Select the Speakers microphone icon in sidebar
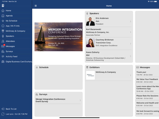The width and height of the screenshot is (159, 119). tap(3, 36)
